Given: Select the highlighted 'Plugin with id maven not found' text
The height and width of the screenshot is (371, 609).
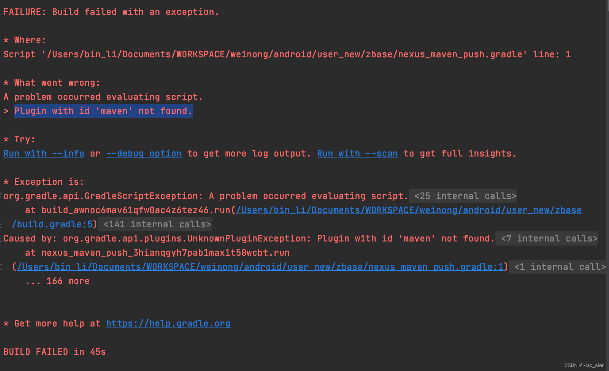Looking at the screenshot, I should pyautogui.click(x=103, y=111).
